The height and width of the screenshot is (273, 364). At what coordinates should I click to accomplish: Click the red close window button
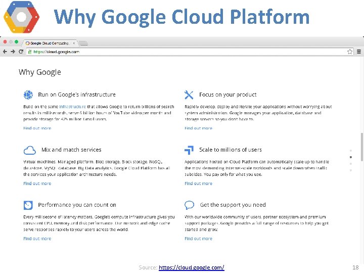coord(5,42)
